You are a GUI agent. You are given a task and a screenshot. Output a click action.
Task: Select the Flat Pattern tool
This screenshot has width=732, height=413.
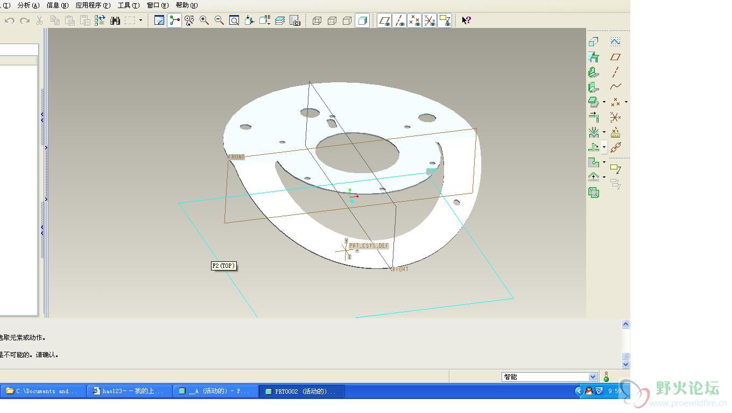point(594,192)
